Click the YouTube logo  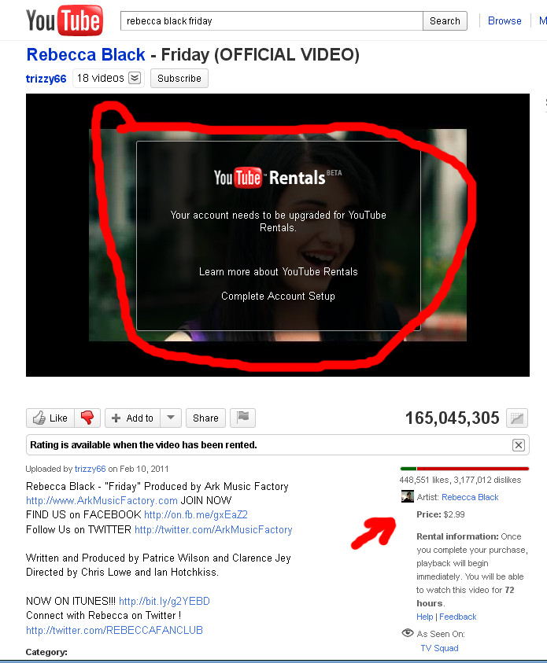tap(64, 20)
